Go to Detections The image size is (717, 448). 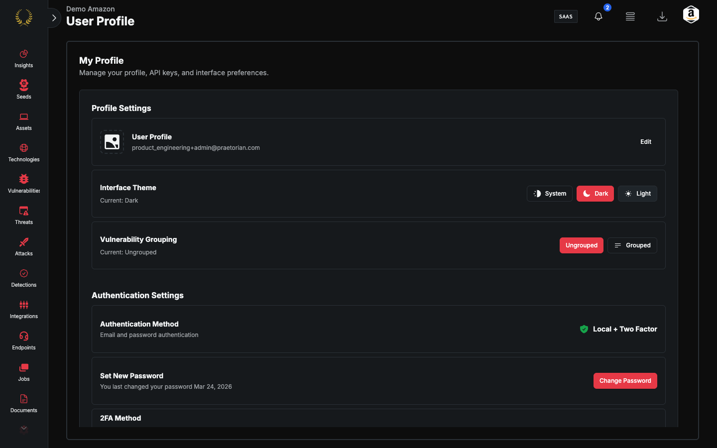pyautogui.click(x=24, y=278)
